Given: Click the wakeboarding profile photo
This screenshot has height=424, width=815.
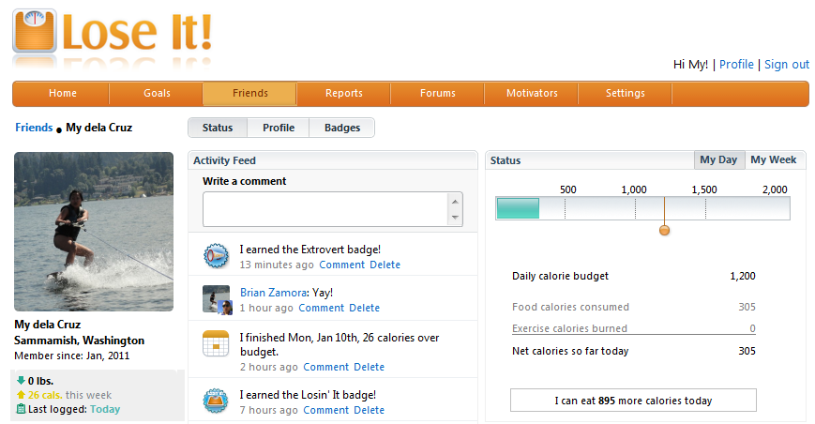Looking at the screenshot, I should (x=94, y=232).
